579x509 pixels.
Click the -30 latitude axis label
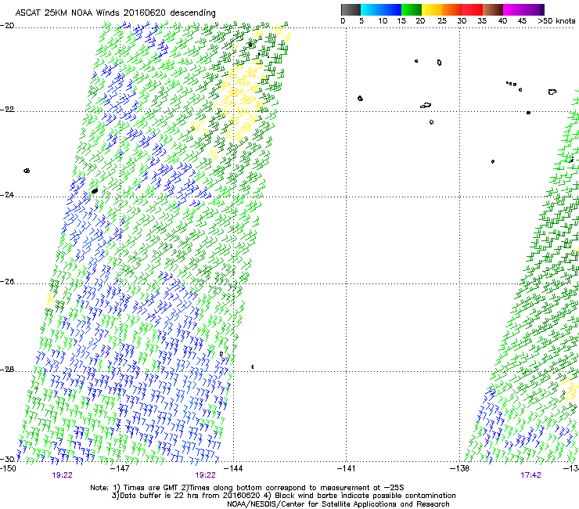(7, 459)
